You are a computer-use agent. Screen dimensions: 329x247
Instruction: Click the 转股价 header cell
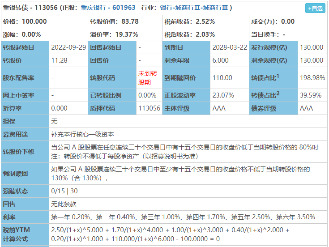pyautogui.click(x=25, y=60)
